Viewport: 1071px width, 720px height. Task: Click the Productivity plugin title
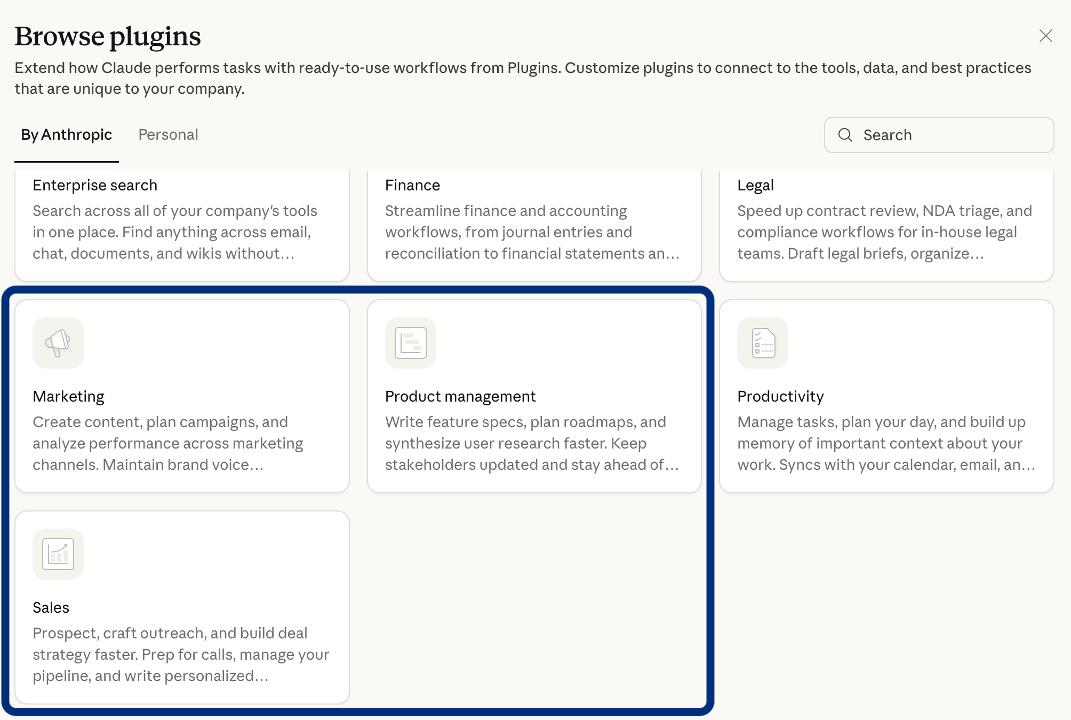780,396
